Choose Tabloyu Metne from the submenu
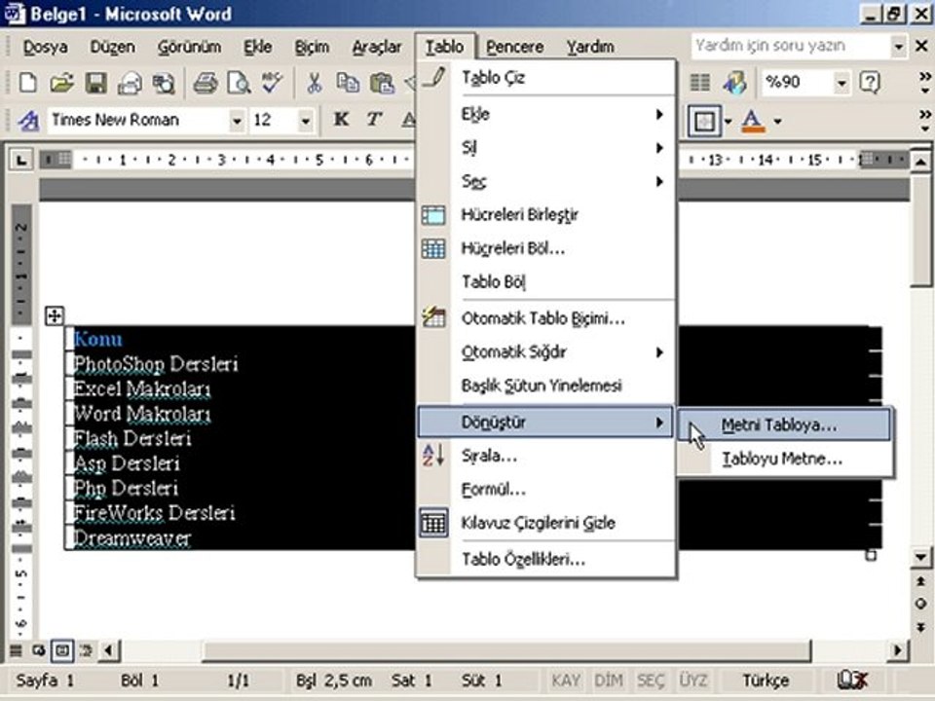The height and width of the screenshot is (701, 935). point(785,459)
